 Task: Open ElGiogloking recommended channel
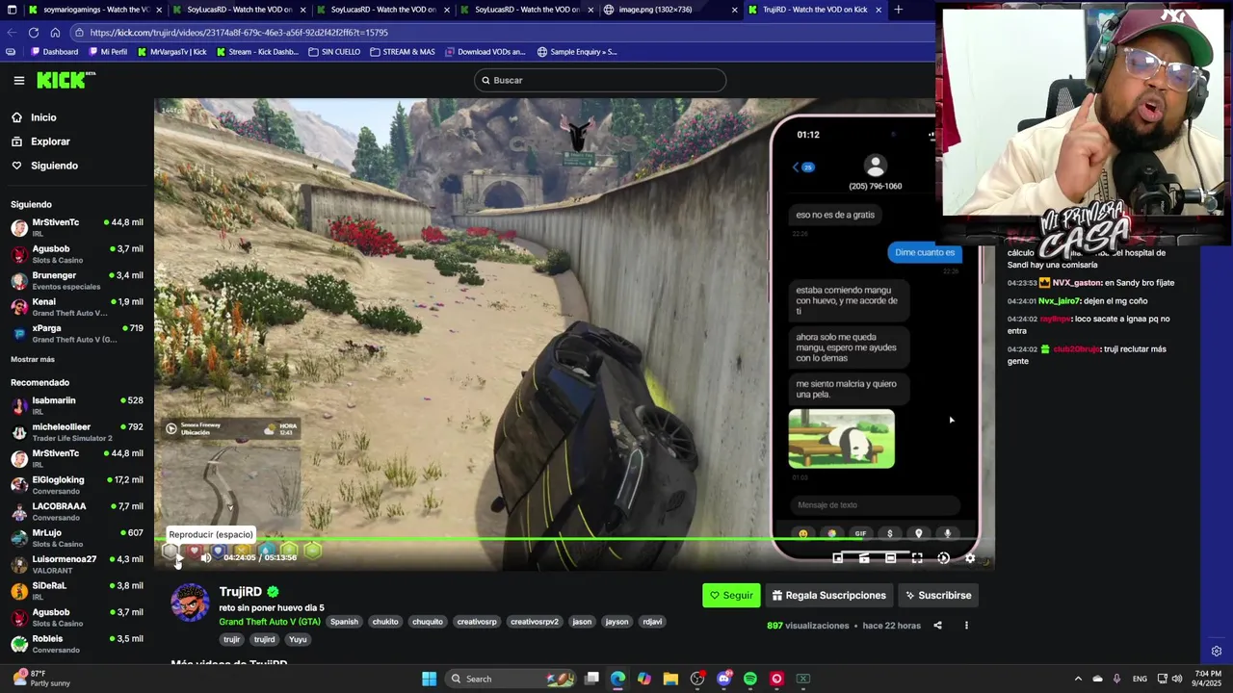pos(77,485)
